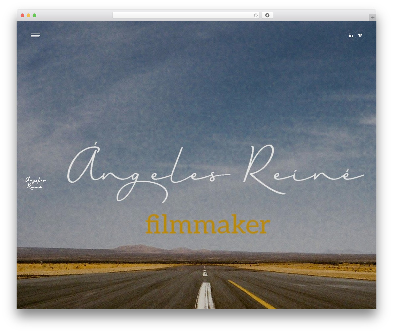This screenshot has height=333, width=393.
Task: Click the small Ángeles Reiné signature logo
Action: coord(35,183)
